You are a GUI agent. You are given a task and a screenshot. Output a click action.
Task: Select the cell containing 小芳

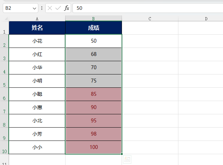tap(37, 134)
